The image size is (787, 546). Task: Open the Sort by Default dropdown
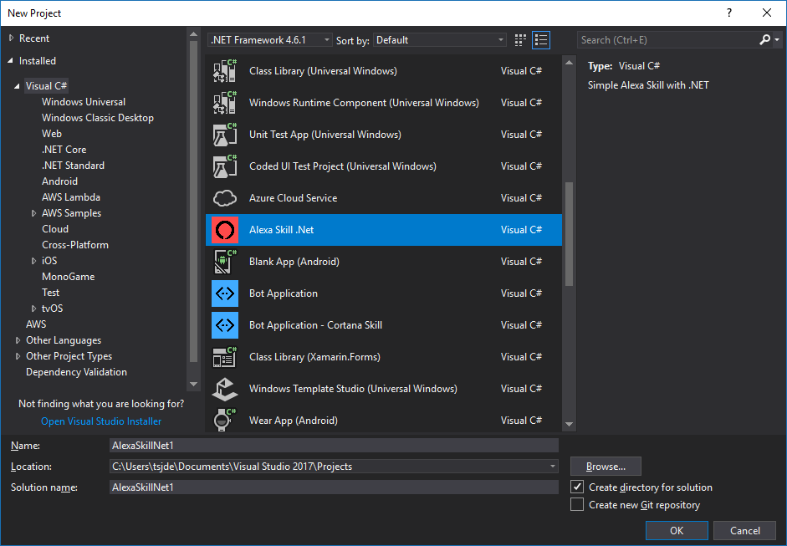440,40
